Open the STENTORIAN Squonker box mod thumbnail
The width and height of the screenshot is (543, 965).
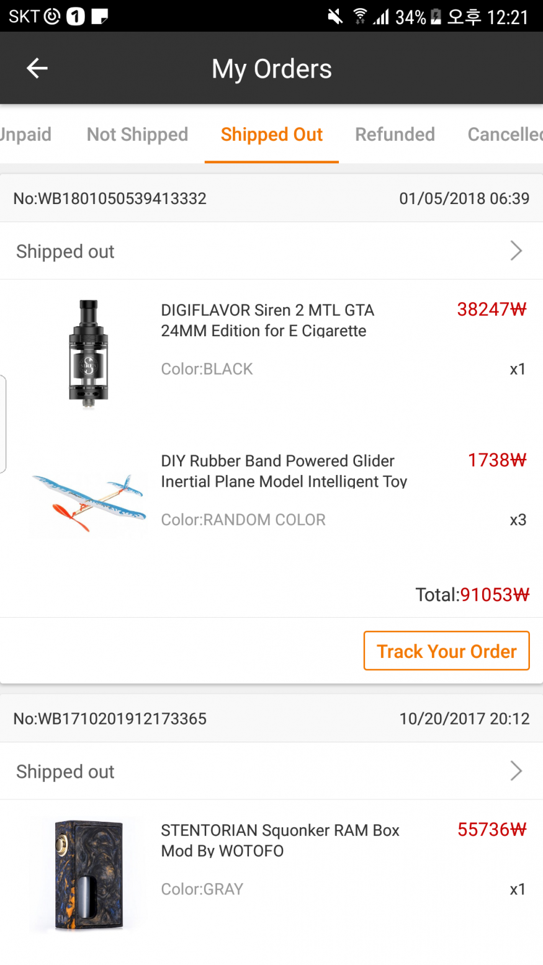pos(88,874)
